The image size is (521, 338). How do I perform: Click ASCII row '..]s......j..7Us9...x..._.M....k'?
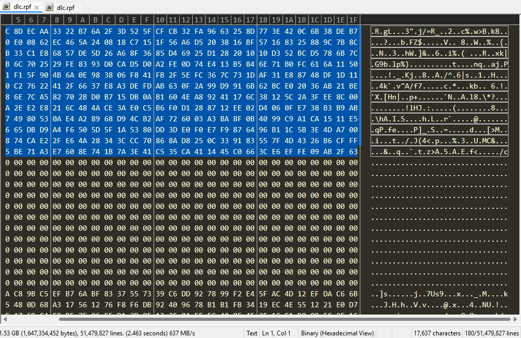439,294
